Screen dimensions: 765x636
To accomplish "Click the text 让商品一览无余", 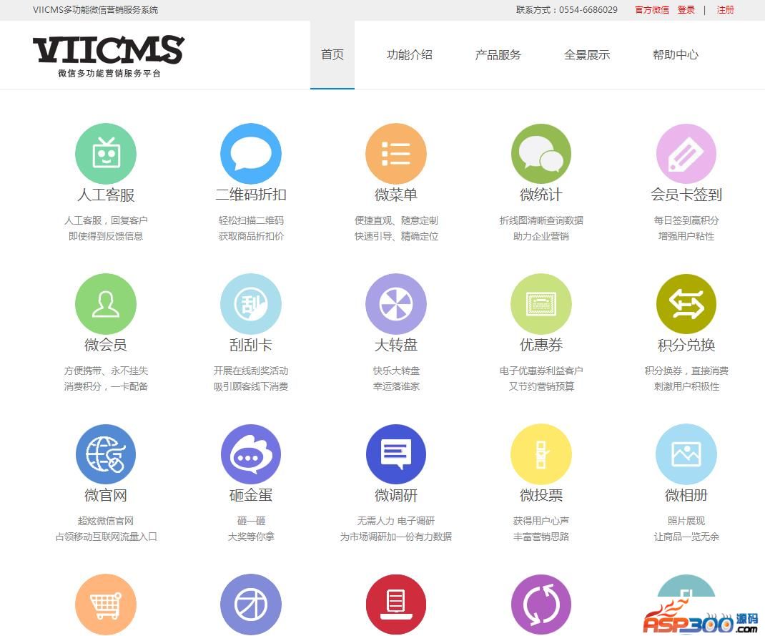I will 686,537.
